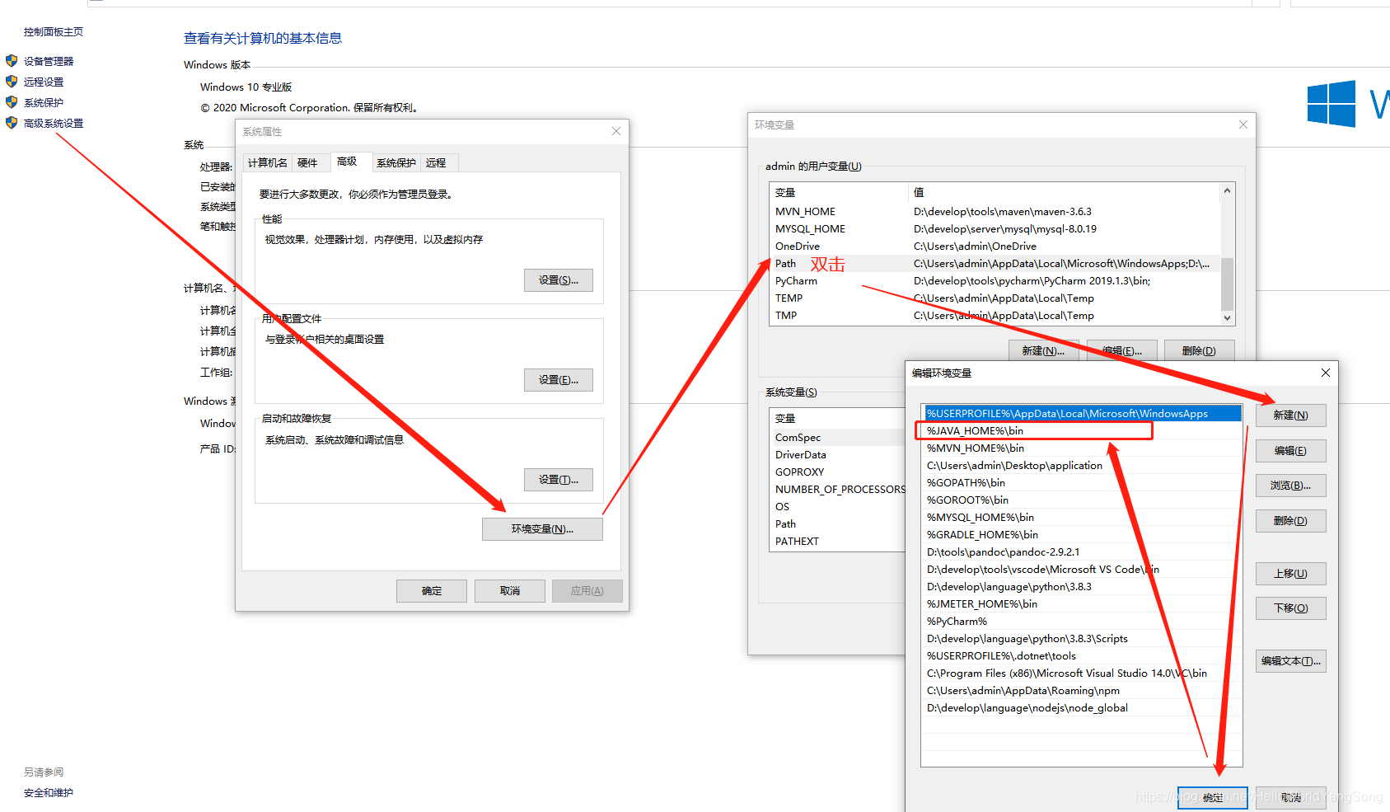Screen dimensions: 1390x812
Task: Select the %GOROOT%\bin entry
Action: 1082,500
